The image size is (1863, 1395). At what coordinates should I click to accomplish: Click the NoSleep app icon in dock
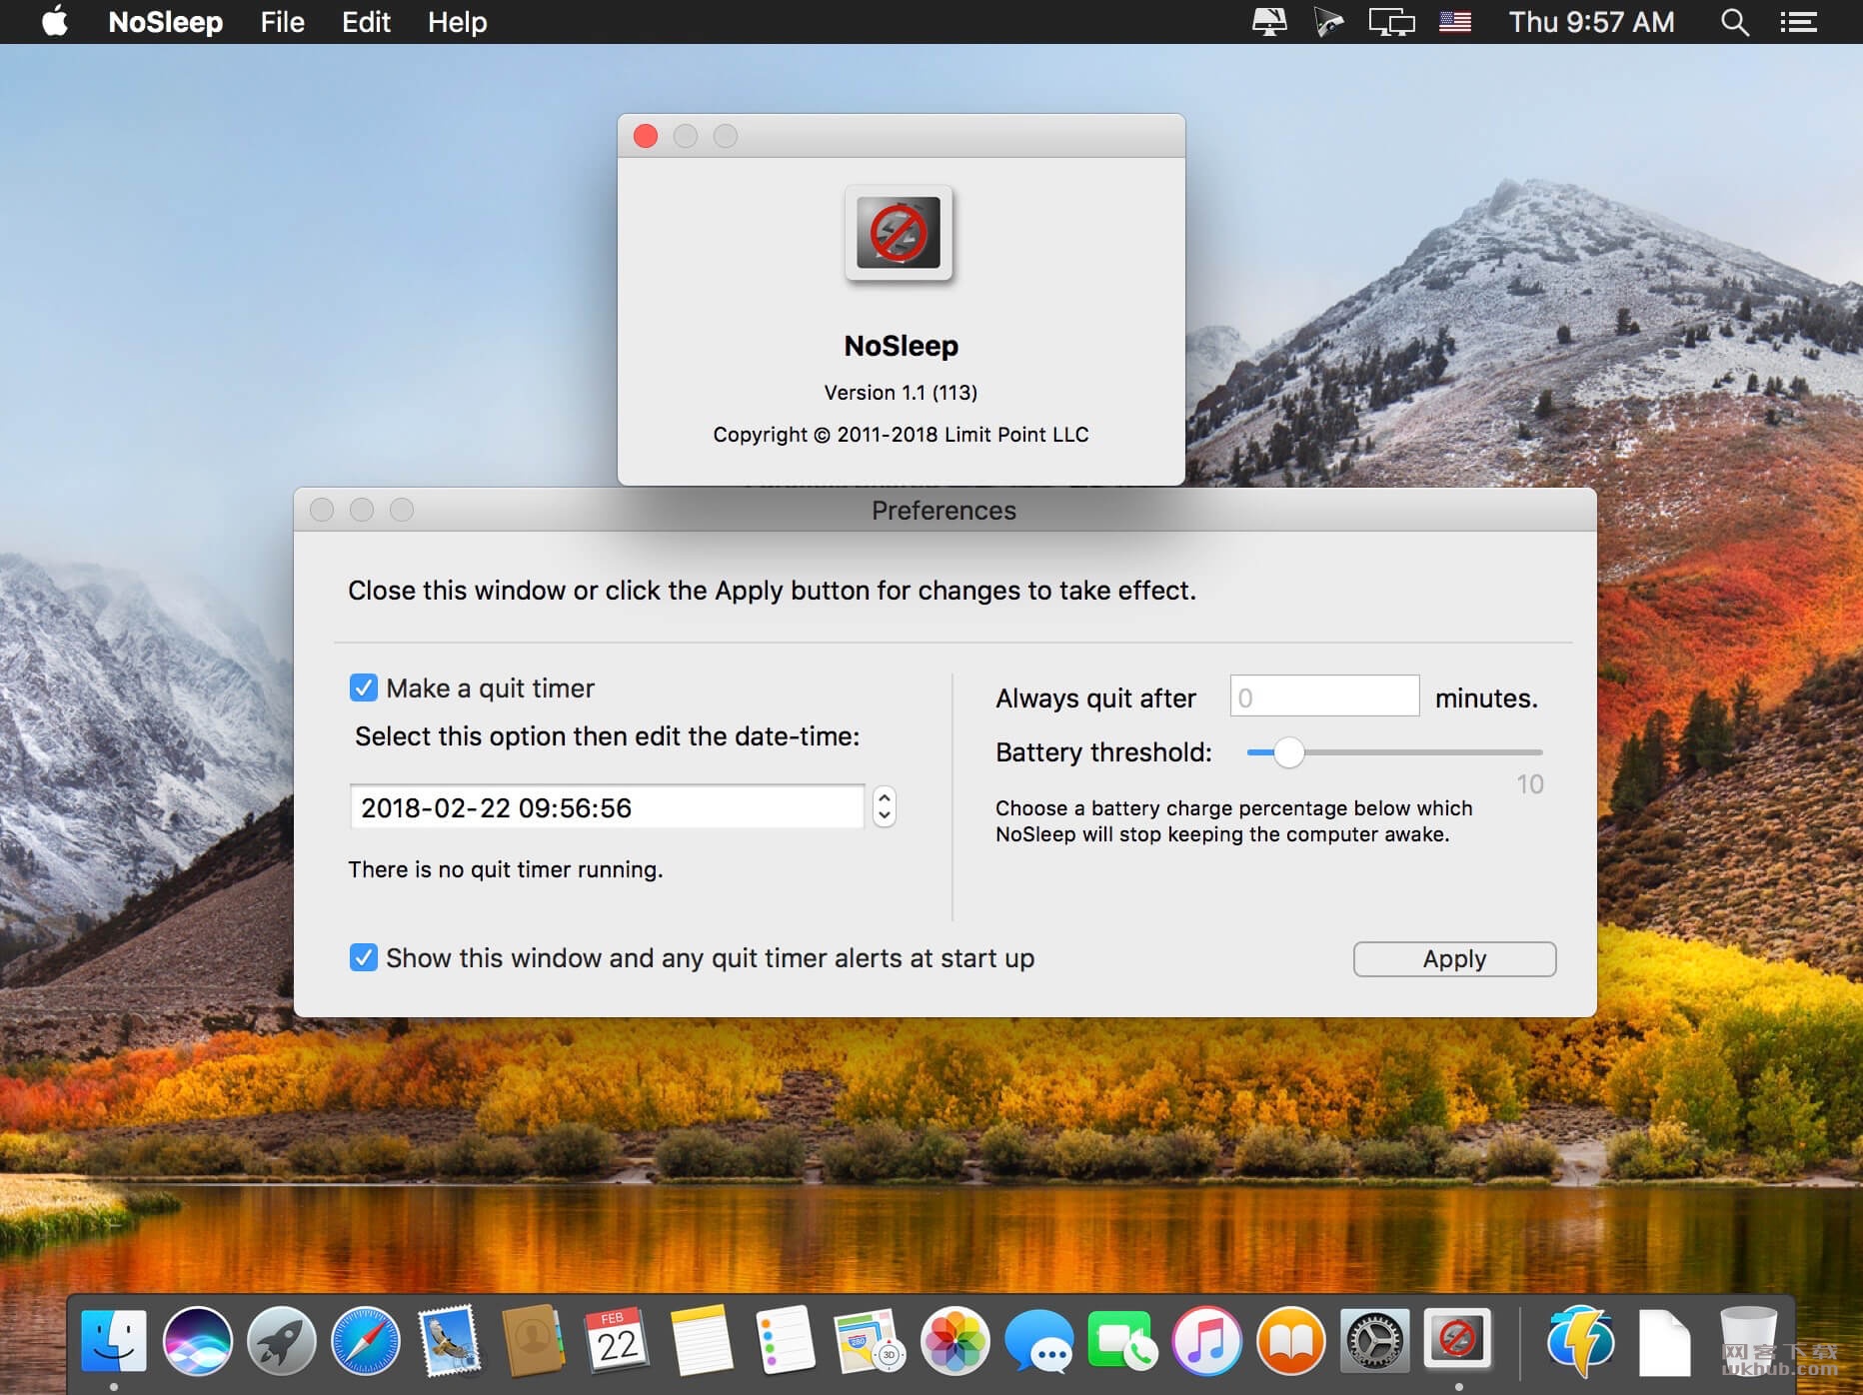[x=1457, y=1339]
